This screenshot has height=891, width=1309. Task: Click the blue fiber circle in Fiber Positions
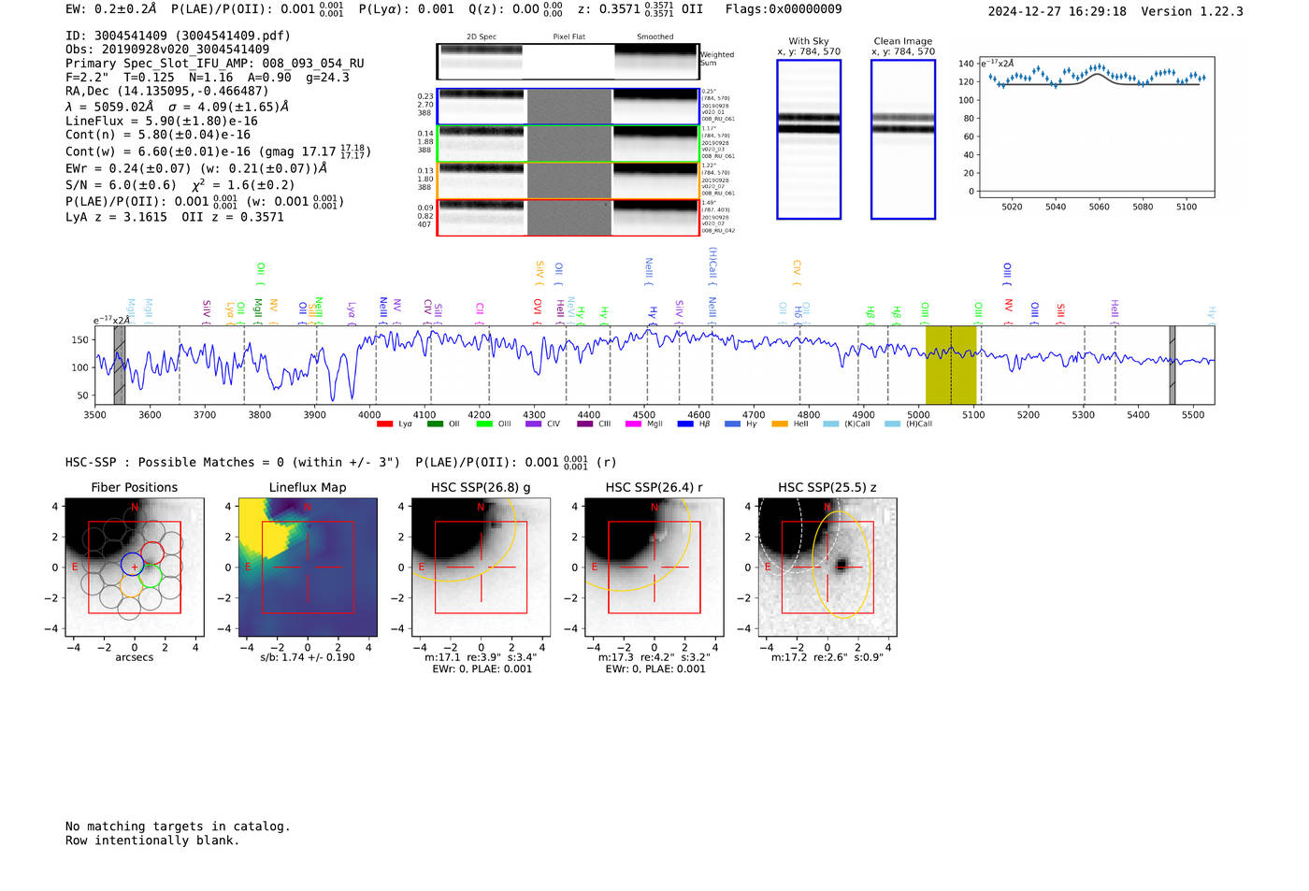(133, 565)
